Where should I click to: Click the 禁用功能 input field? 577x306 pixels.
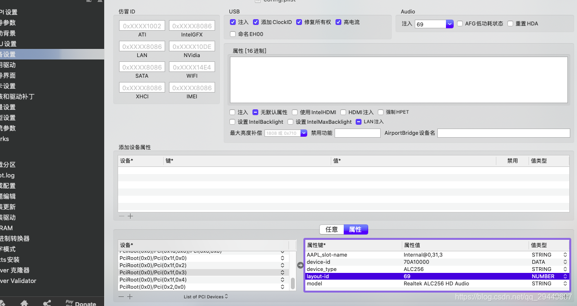pyautogui.click(x=358, y=133)
